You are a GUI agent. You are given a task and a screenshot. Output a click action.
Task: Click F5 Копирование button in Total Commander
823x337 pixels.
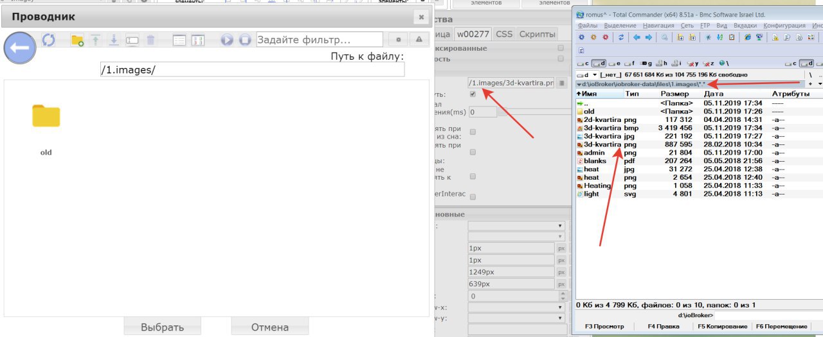click(x=723, y=327)
